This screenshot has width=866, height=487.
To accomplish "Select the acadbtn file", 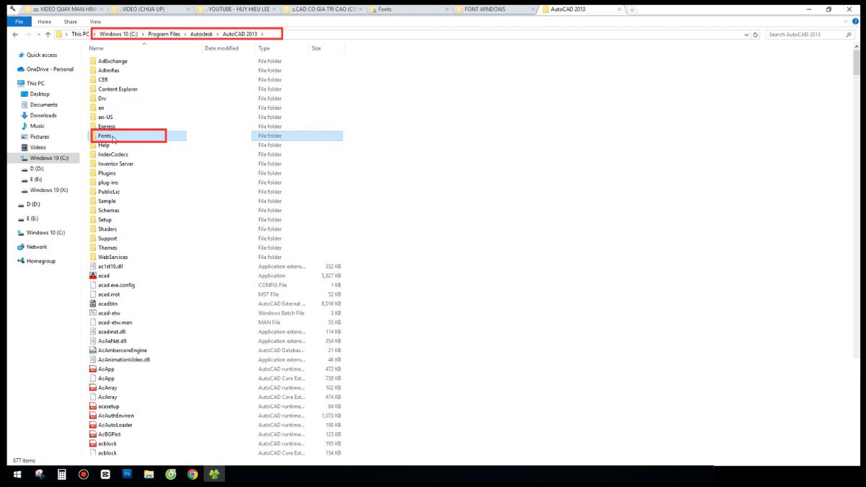I will 108,304.
